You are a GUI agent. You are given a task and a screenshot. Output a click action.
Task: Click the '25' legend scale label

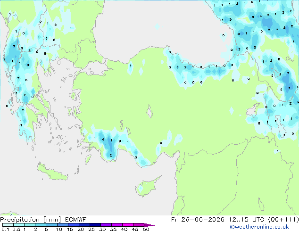pyautogui.click(x=91, y=229)
